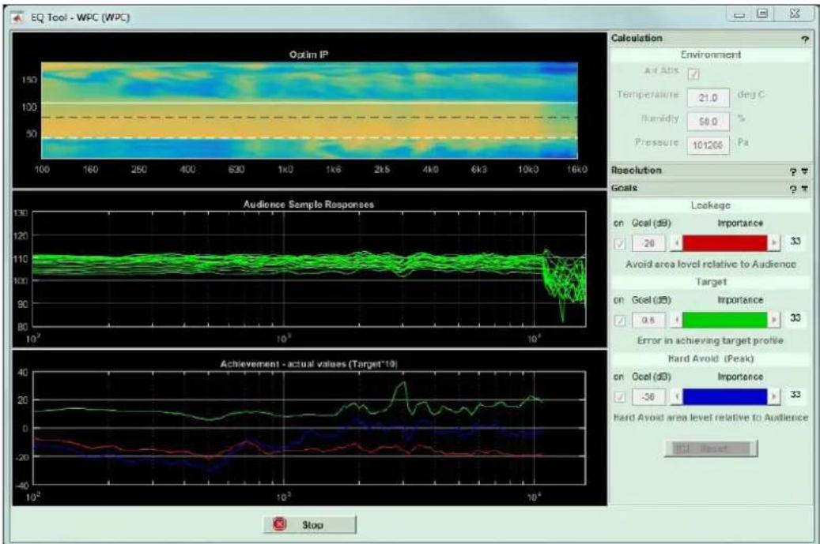Decrease Leakage importance with left arrow
Screen dimensions: 820x544
677,242
